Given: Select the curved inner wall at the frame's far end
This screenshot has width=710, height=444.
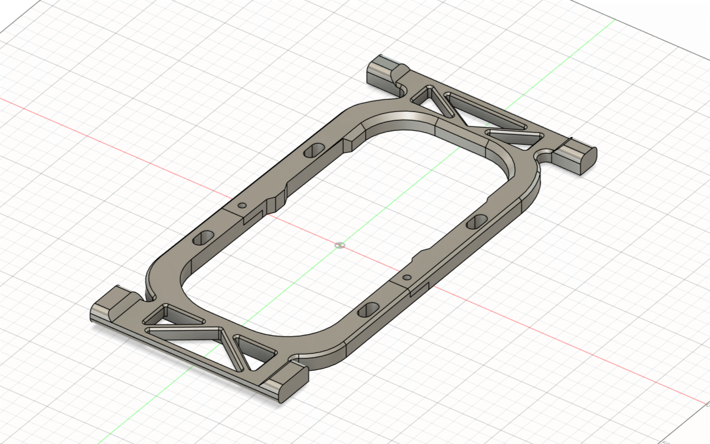Looking at the screenshot, I should click(410, 122).
